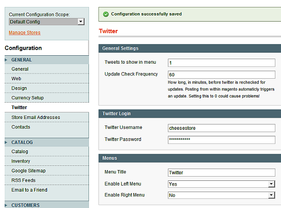Click the Tweets to show in menu field

(x=222, y=63)
